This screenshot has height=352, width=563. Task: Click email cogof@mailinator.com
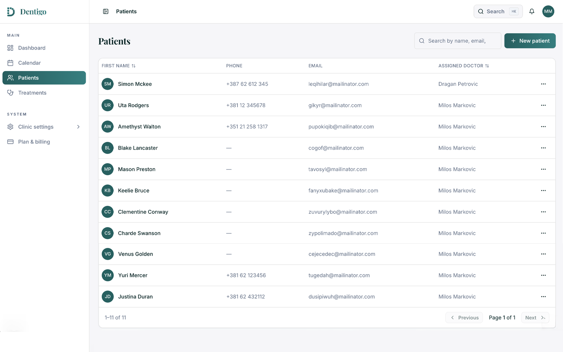[x=336, y=148]
